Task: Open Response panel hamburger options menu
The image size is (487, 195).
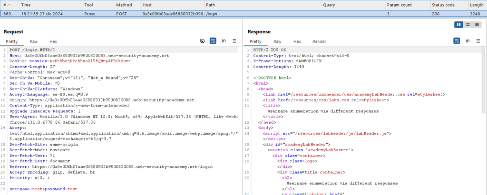Action: (478, 41)
